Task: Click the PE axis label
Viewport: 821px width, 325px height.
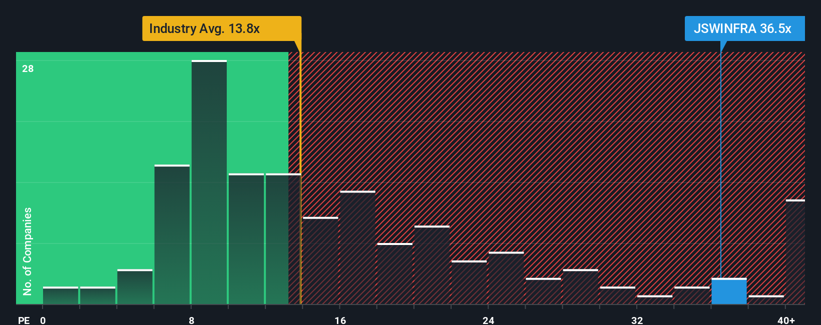Action: click(x=24, y=320)
